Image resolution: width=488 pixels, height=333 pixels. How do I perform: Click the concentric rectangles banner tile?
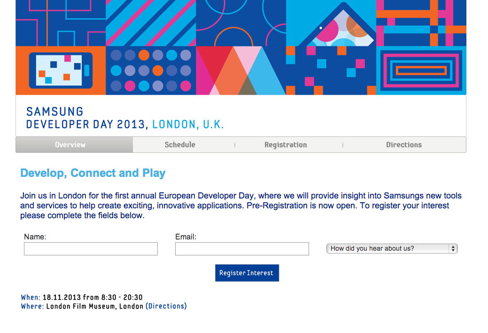click(421, 71)
